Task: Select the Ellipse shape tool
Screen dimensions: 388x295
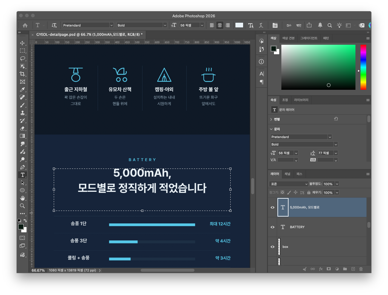Action: point(22,190)
